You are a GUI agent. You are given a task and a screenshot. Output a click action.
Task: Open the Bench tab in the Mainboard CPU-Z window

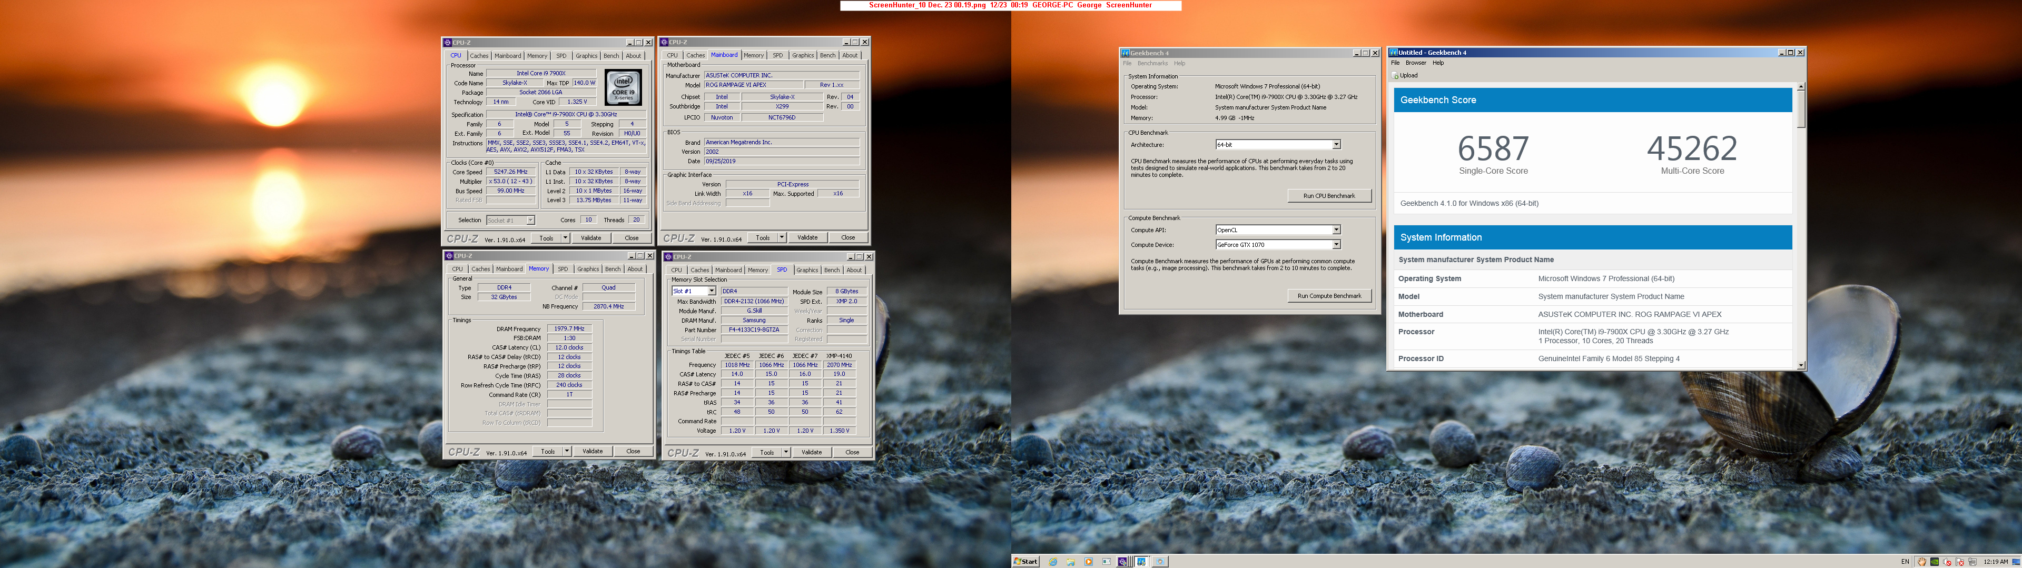click(828, 55)
